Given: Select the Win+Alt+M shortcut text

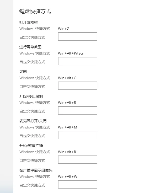Looking at the screenshot, I should point(68,127).
